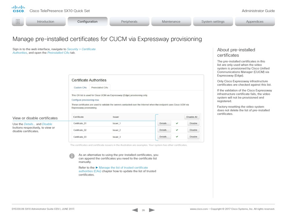This screenshot has width=288, height=216.
Task: Open the table of contents icon
Action: (18, 22)
